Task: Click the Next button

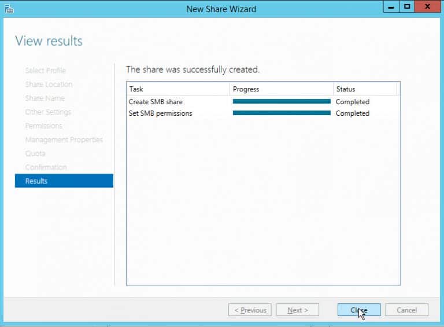Action: 298,310
